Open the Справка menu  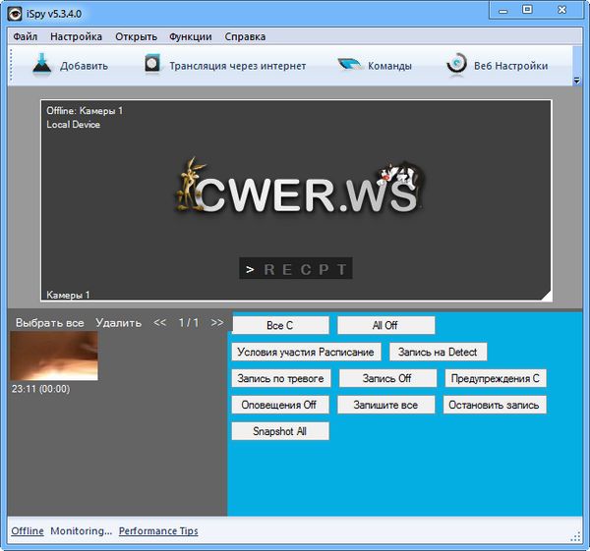(245, 37)
